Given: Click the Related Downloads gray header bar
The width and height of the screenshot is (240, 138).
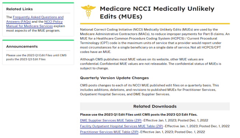Looking at the screenshot, I should click(155, 106).
